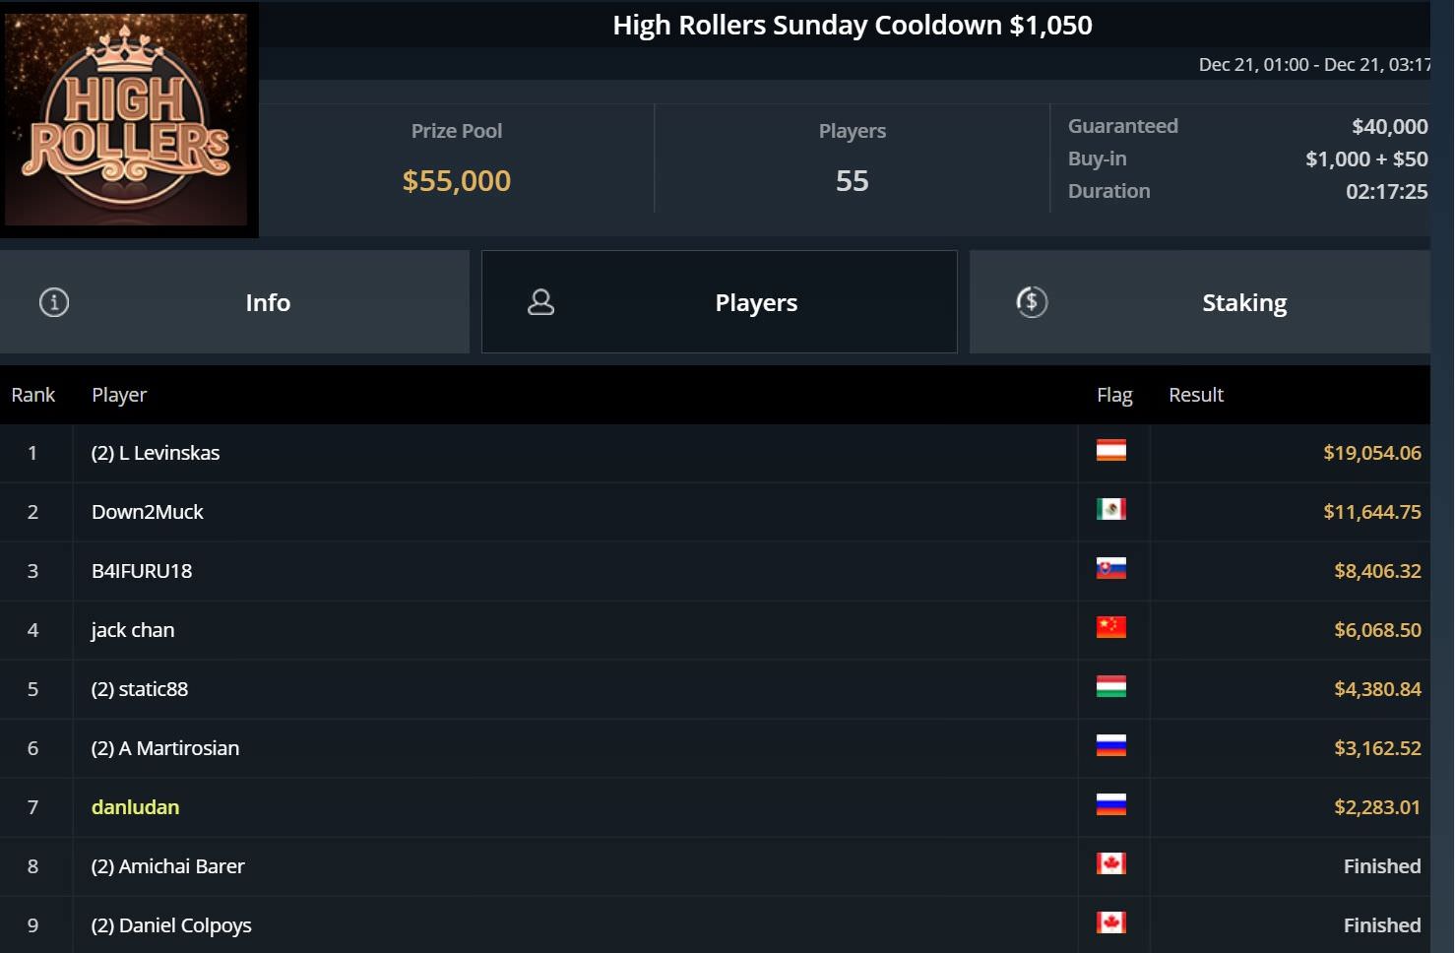
Task: Click the Slovakia flag beside B4IFURU18
Action: pyautogui.click(x=1111, y=569)
